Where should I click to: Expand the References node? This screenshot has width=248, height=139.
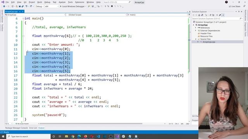point(196,28)
